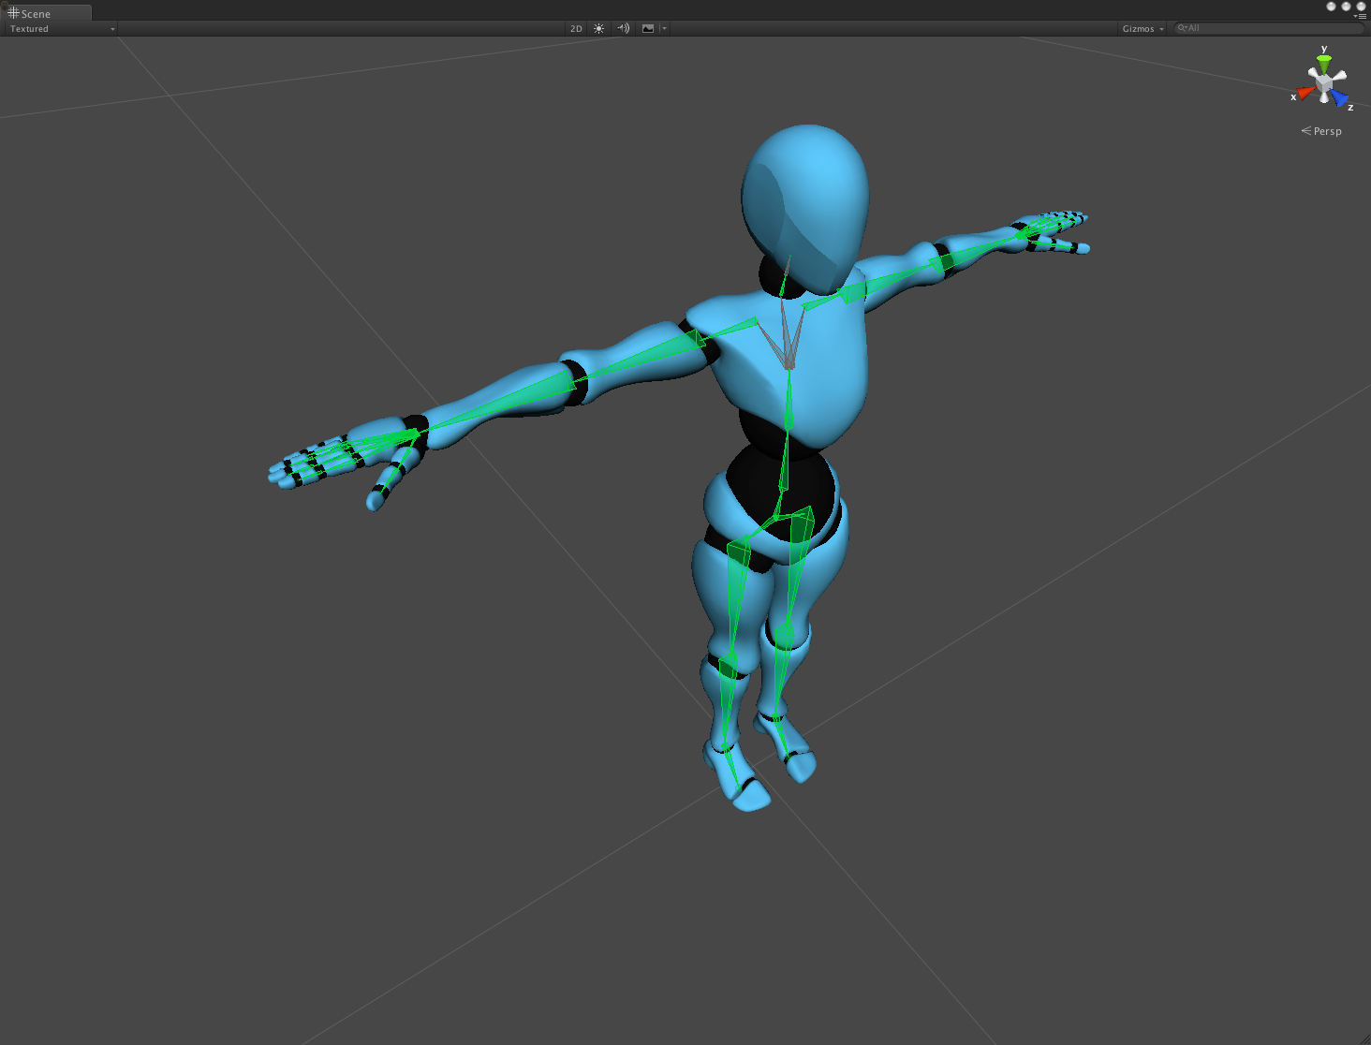Click the effects image icon in toolbar
Image resolution: width=1371 pixels, height=1045 pixels.
click(x=648, y=29)
